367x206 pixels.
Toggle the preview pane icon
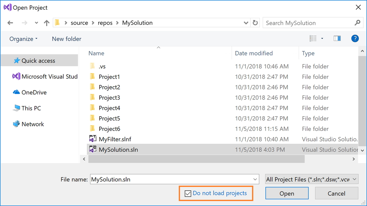pos(337,39)
